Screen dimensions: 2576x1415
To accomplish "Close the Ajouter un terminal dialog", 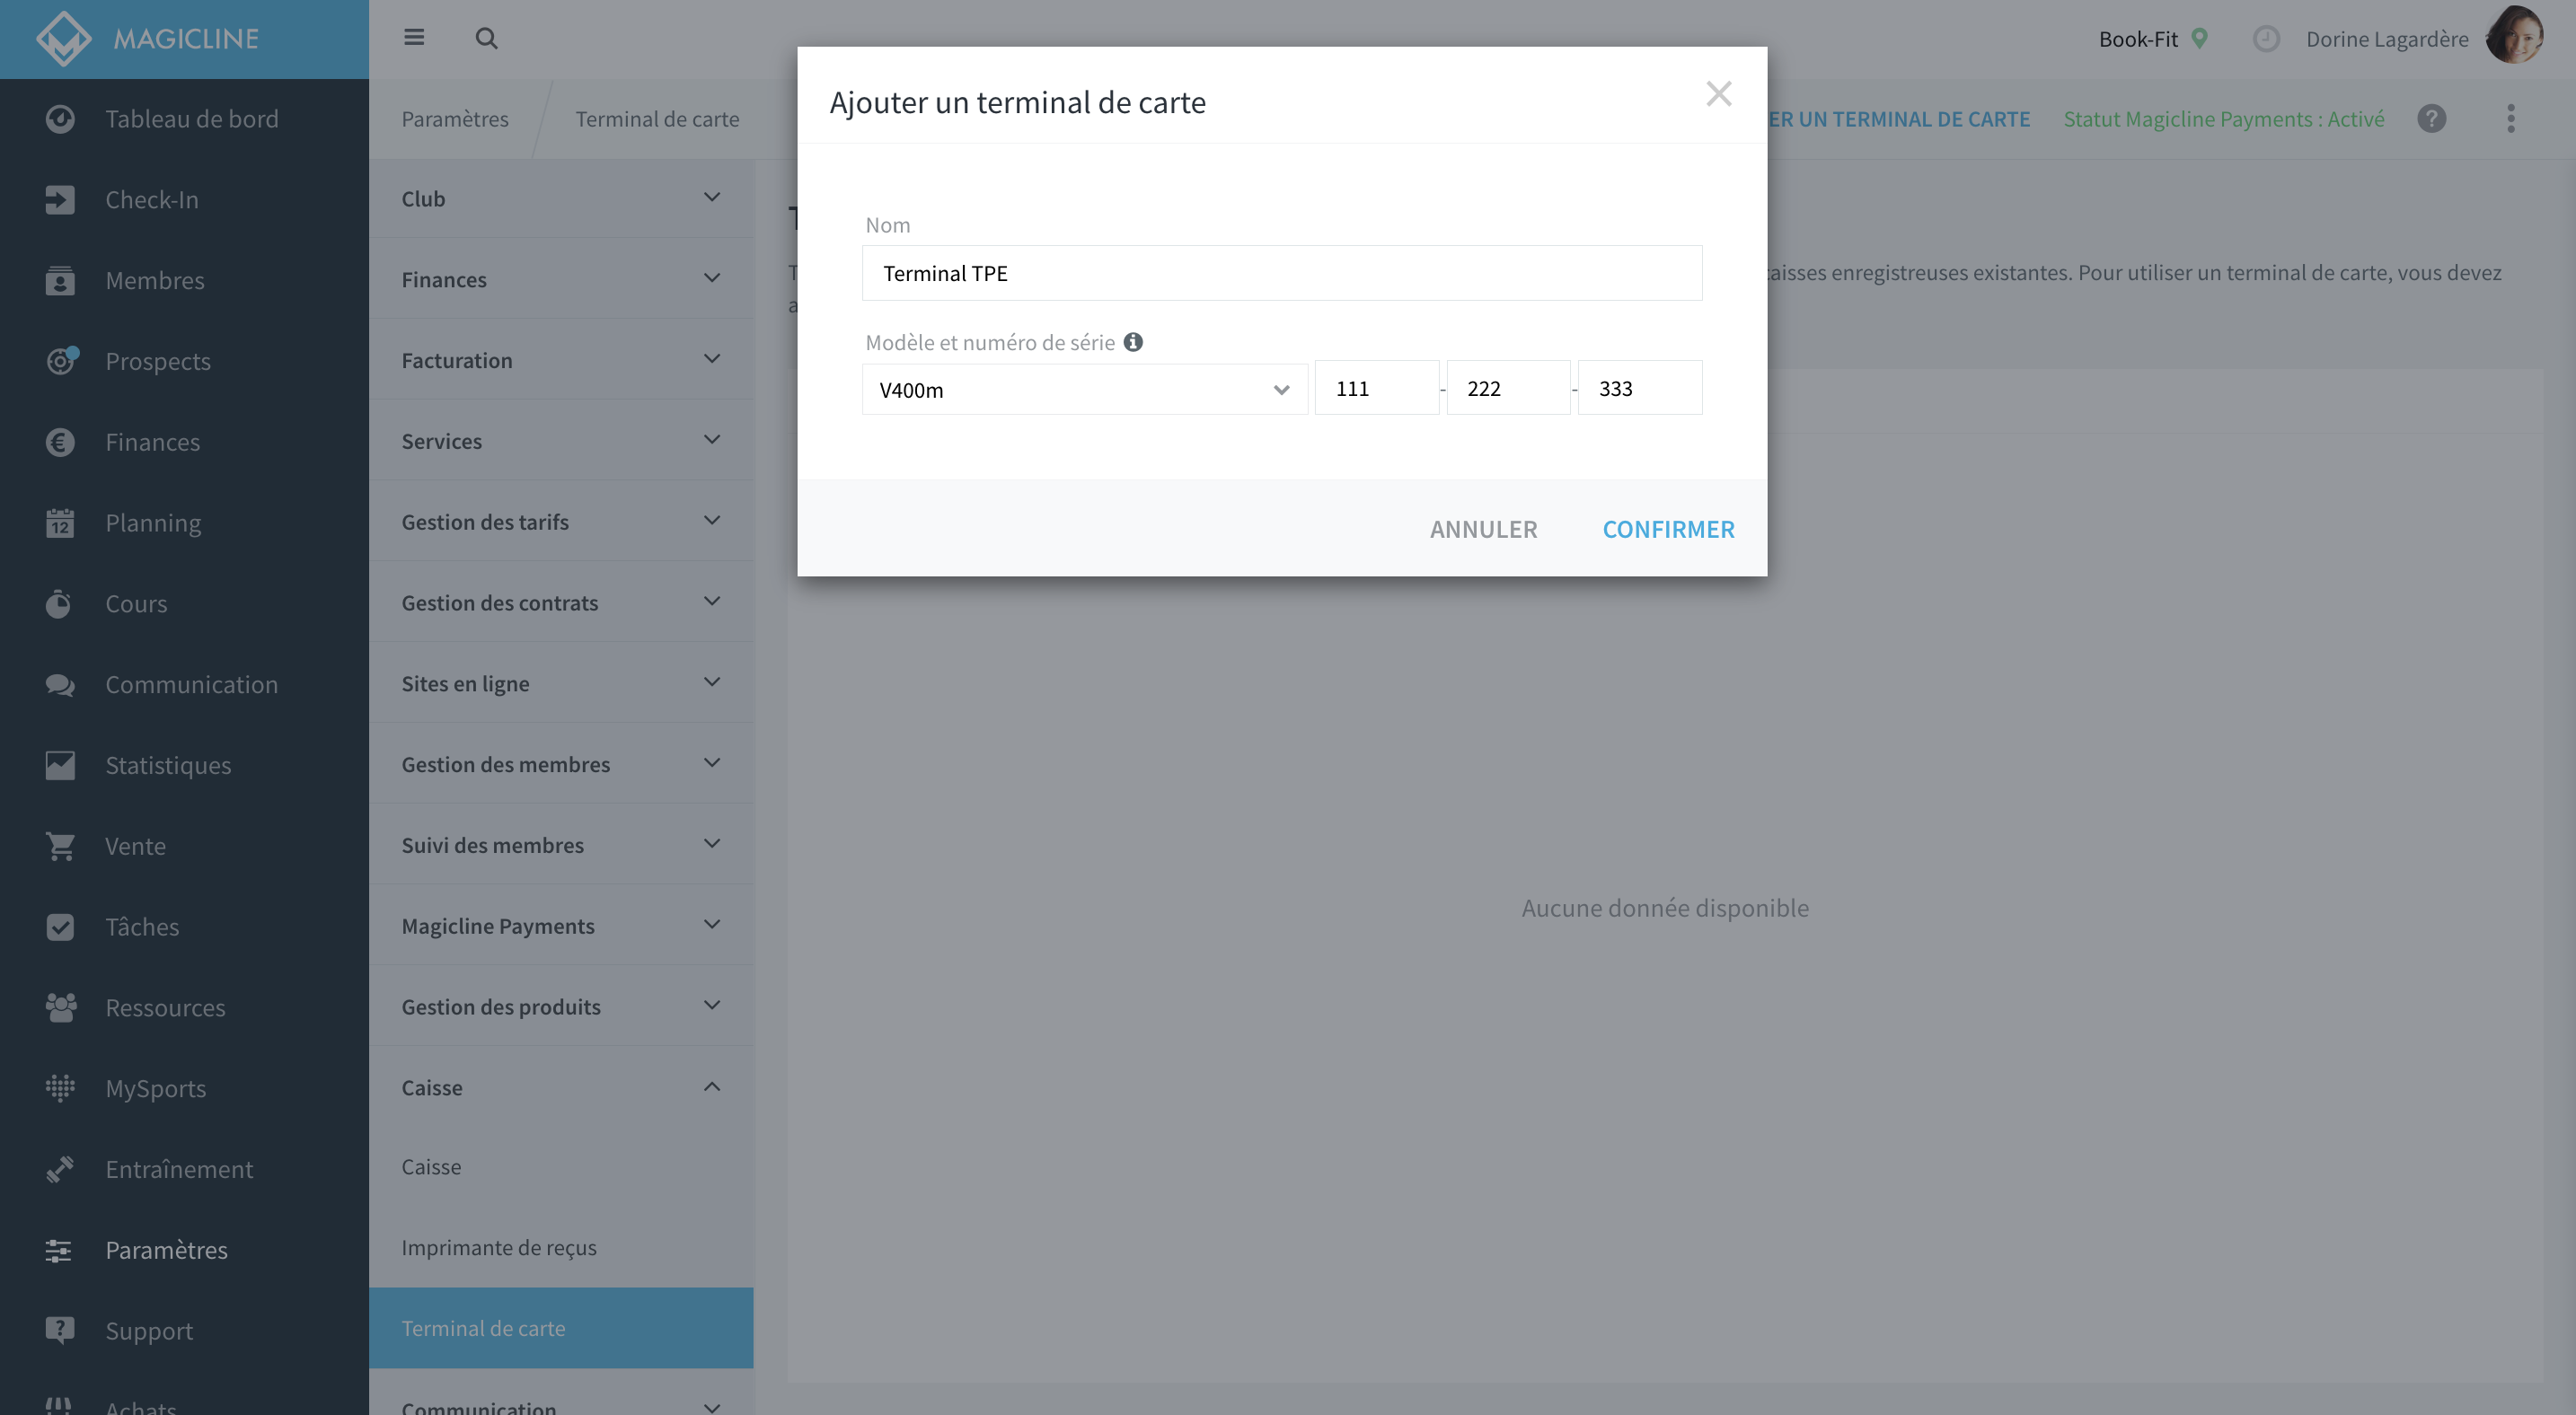I will click(x=1718, y=94).
